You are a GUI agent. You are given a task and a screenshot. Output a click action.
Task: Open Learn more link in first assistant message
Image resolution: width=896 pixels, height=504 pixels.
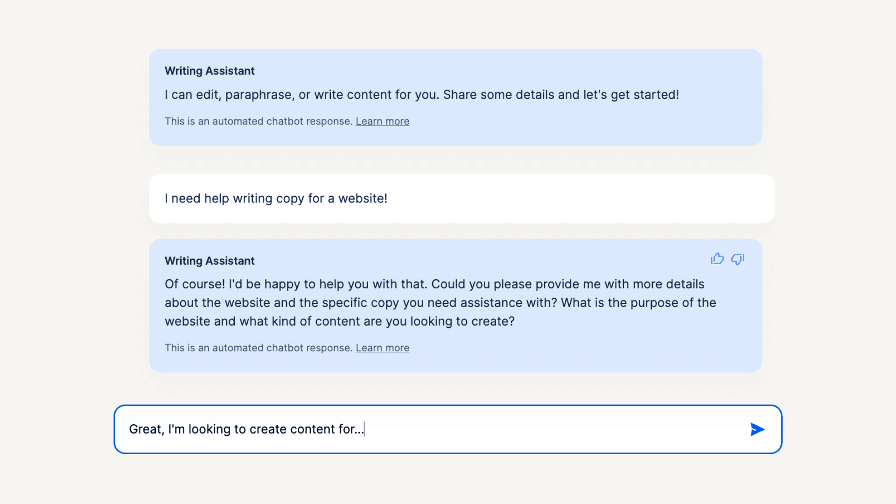[382, 121]
